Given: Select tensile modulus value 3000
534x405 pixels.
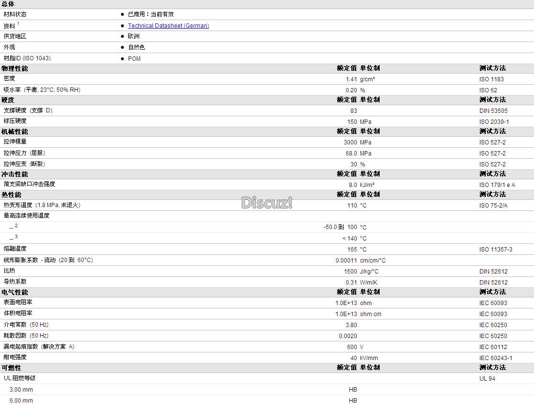Looking at the screenshot, I should [x=350, y=142].
